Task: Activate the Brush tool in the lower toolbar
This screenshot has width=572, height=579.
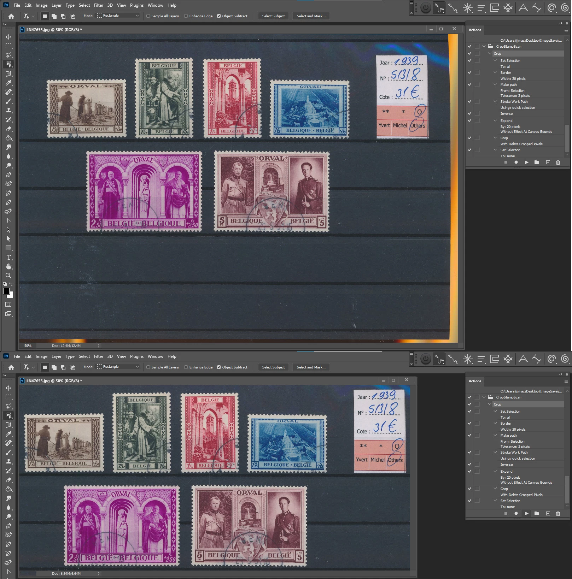Action: [x=8, y=452]
